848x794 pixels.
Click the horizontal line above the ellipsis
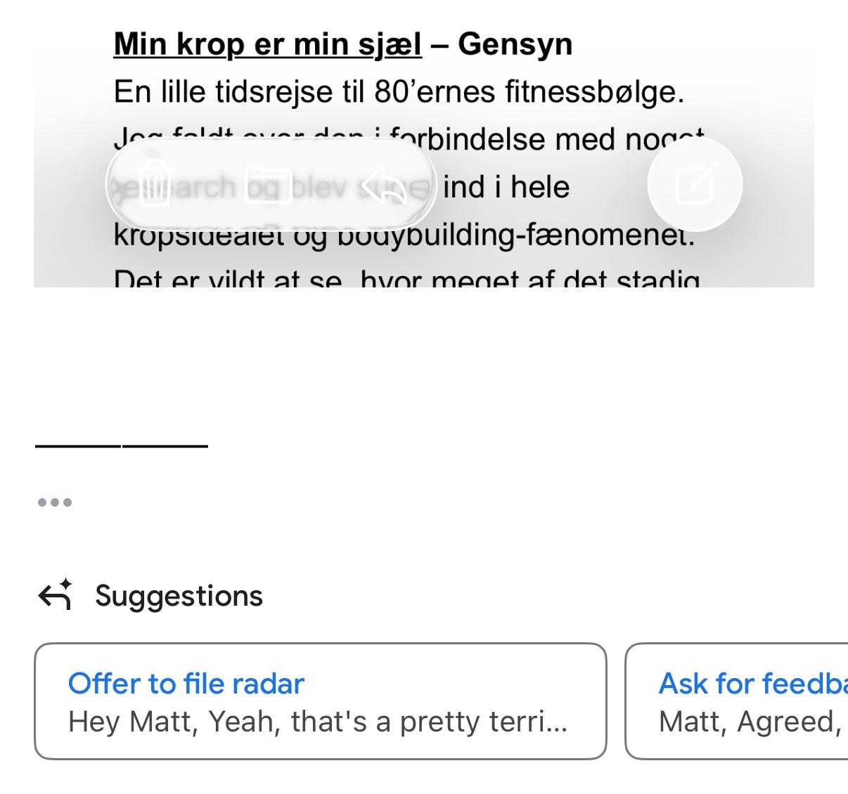122,445
